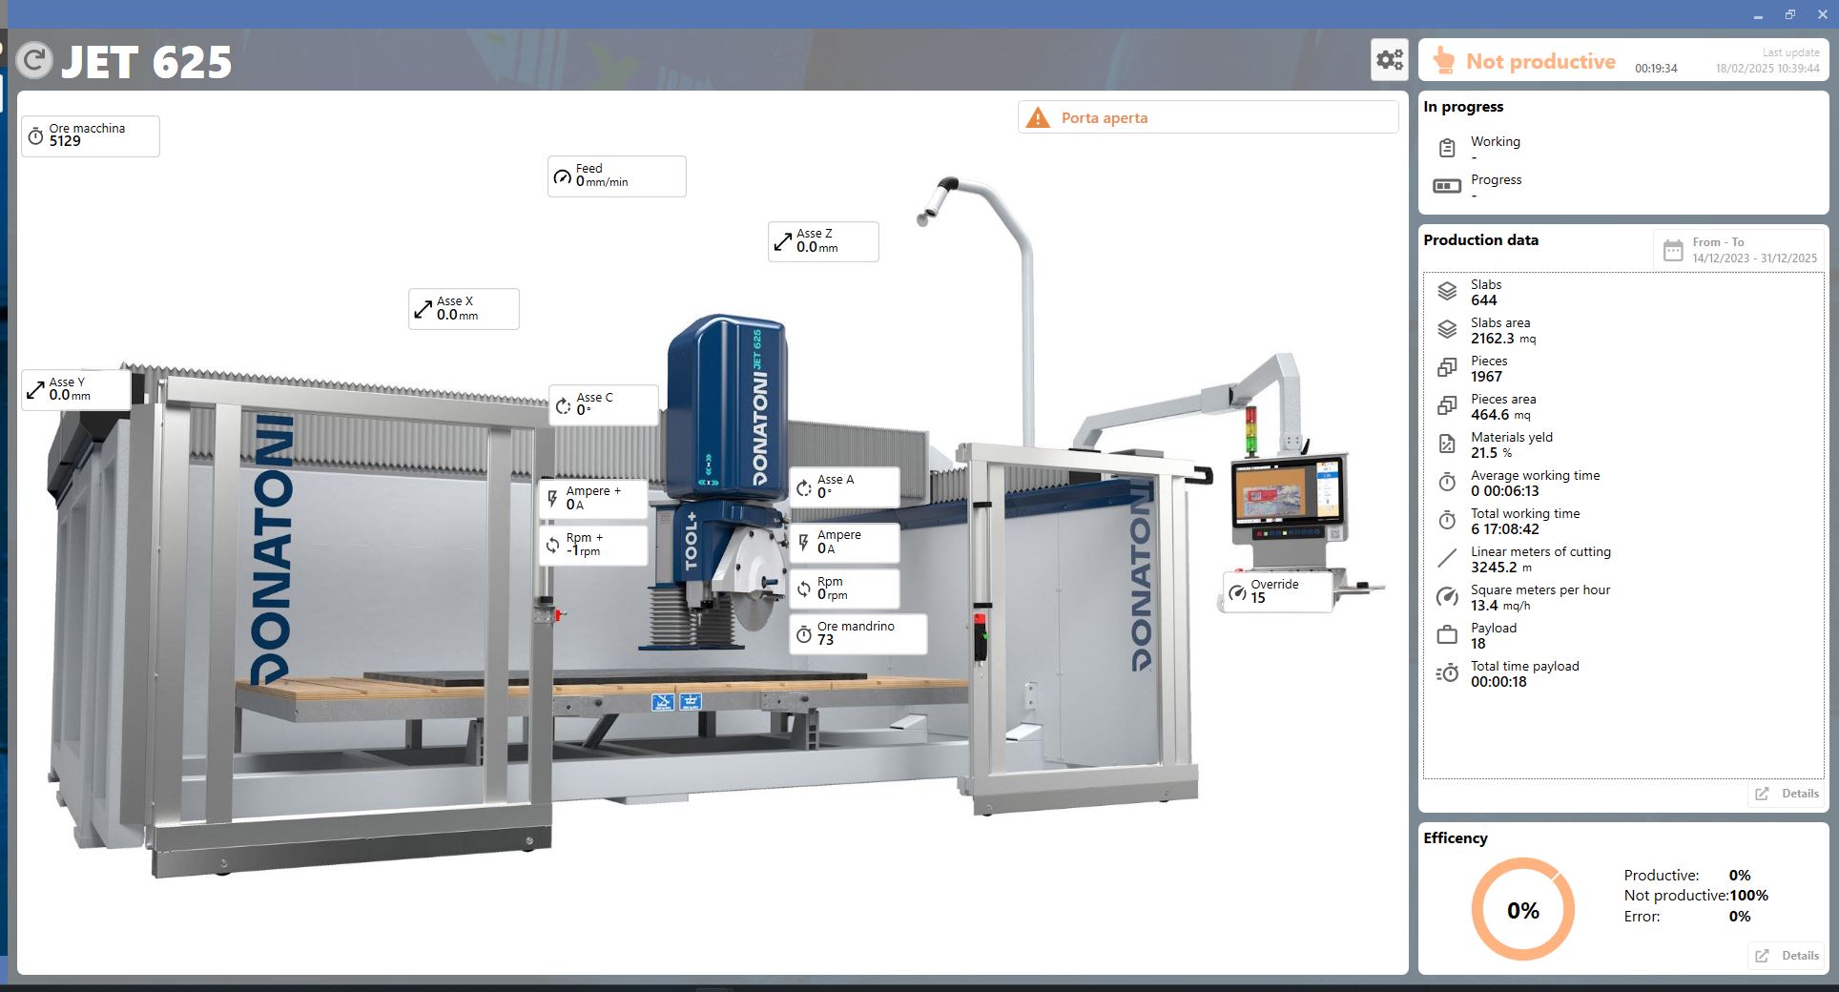Open the settings gears button

tap(1390, 60)
